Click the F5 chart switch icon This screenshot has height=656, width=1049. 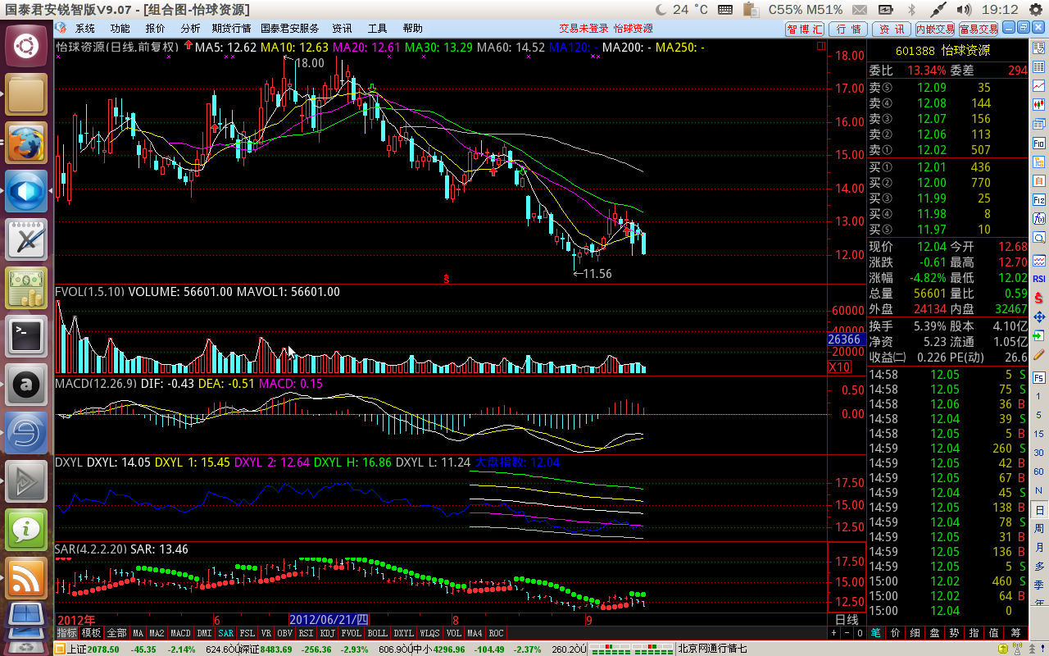[x=1039, y=377]
